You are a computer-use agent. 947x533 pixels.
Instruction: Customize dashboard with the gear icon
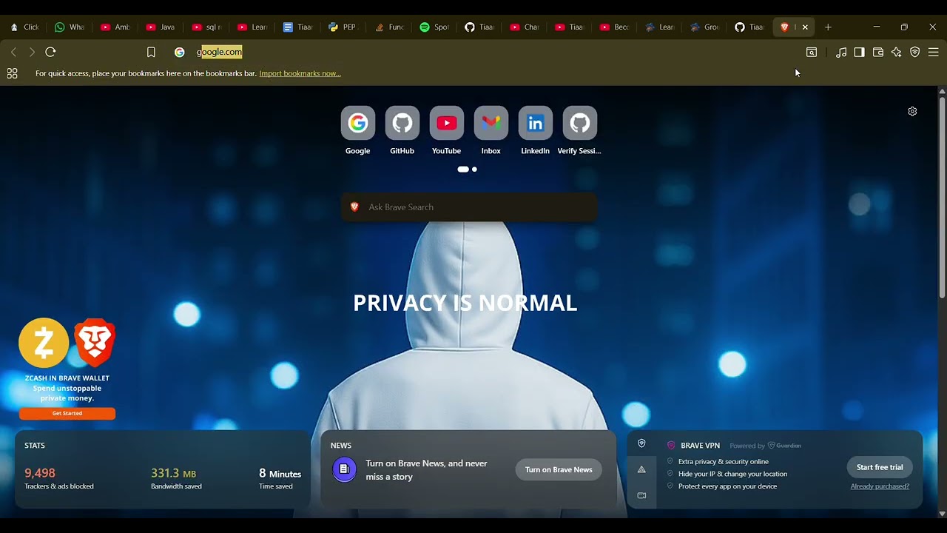pyautogui.click(x=912, y=111)
